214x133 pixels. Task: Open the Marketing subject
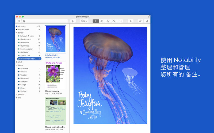click(24, 52)
